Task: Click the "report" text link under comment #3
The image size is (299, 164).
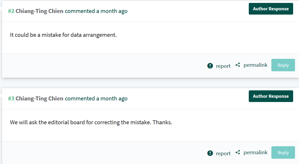Action: 223,153
